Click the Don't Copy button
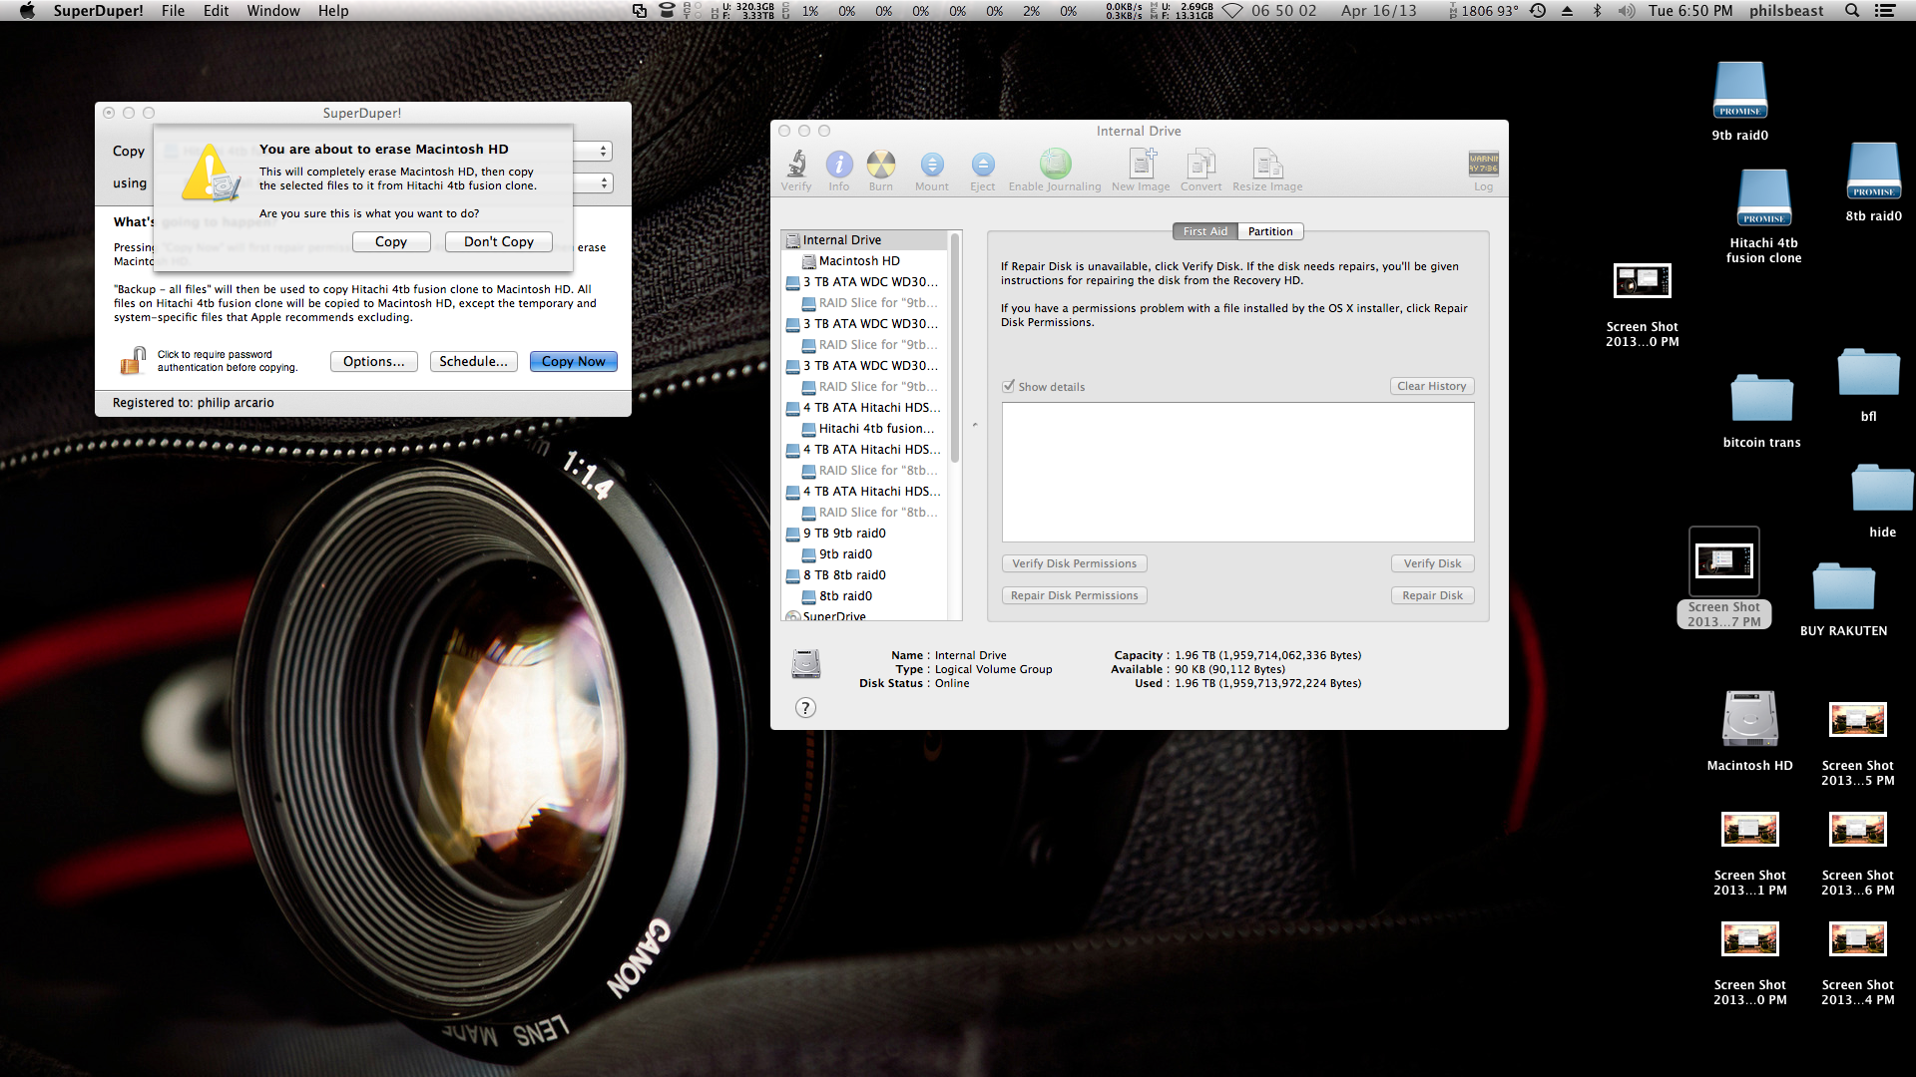1916x1077 pixels. (498, 242)
